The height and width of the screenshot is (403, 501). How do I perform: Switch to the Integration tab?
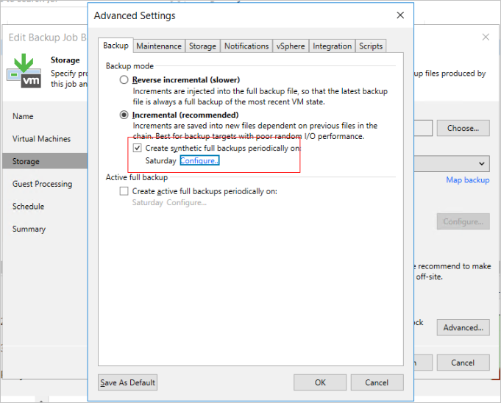pos(332,46)
